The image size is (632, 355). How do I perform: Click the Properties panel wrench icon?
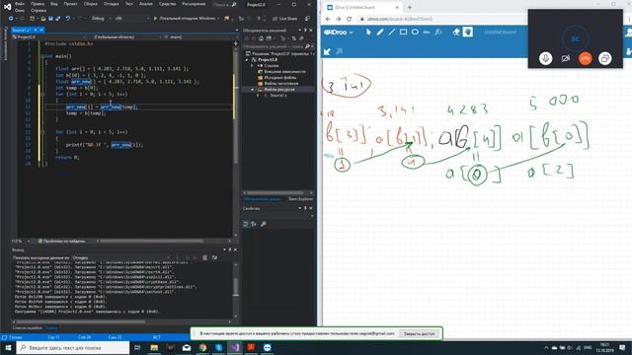point(264,224)
